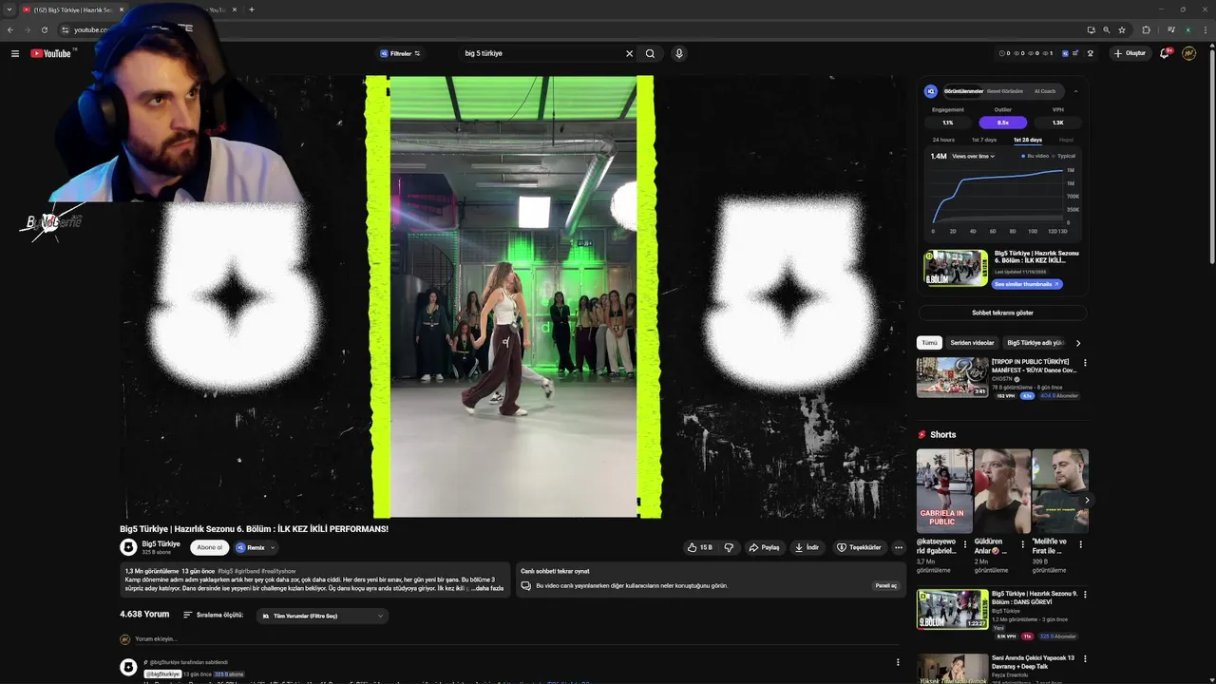Open the #big5 hashtag link
Screen dimensions: 1216x684
click(225, 571)
